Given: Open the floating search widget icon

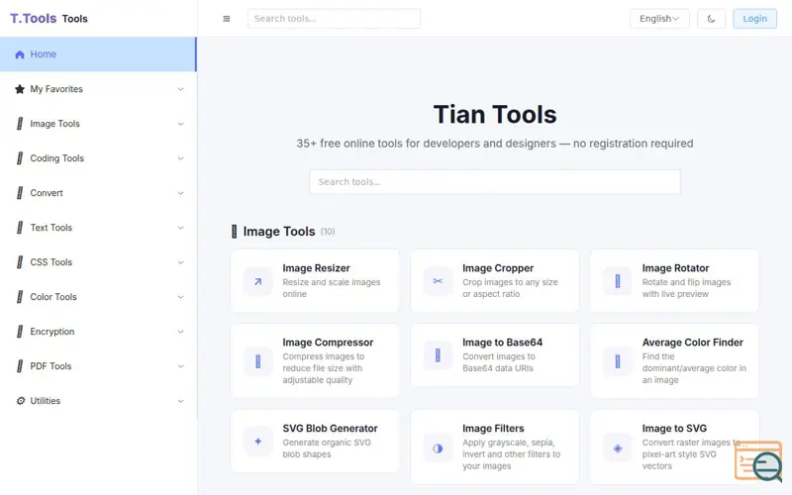Looking at the screenshot, I should (x=758, y=460).
